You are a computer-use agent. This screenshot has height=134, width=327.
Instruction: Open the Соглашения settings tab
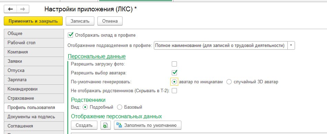pyautogui.click(x=34, y=126)
